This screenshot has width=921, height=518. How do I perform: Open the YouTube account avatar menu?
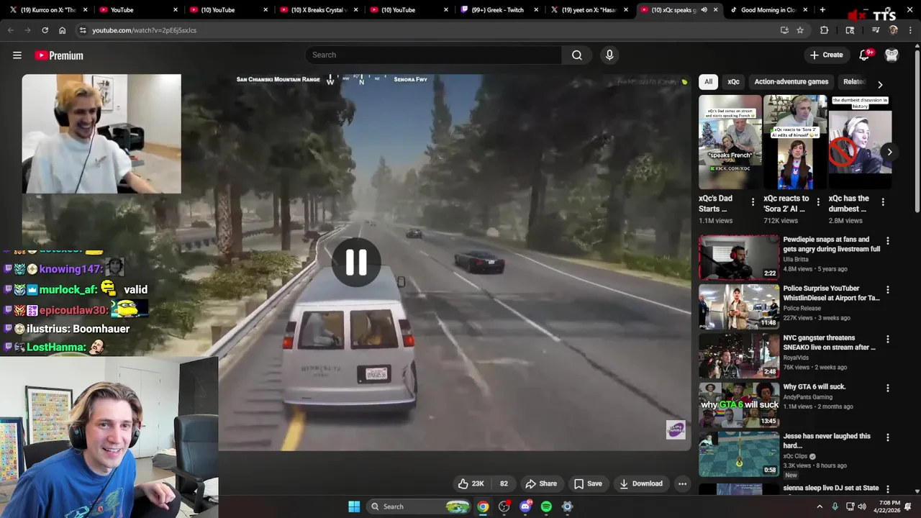point(891,55)
